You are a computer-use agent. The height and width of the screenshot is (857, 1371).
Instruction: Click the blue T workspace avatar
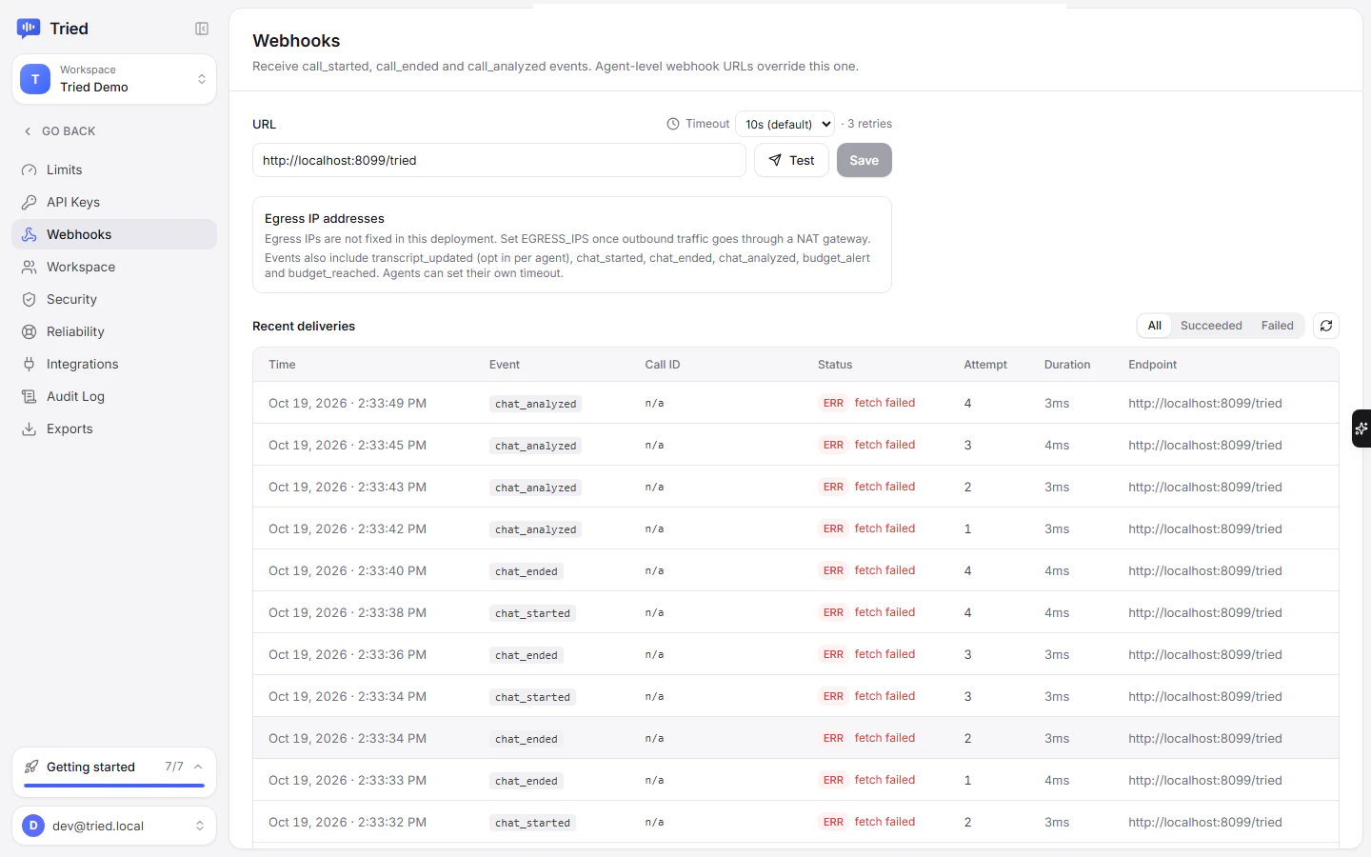[x=35, y=79]
